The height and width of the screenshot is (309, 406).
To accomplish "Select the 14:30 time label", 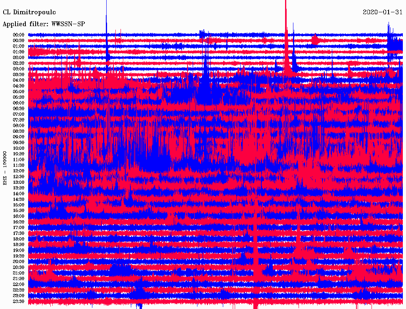I will pyautogui.click(x=19, y=199).
